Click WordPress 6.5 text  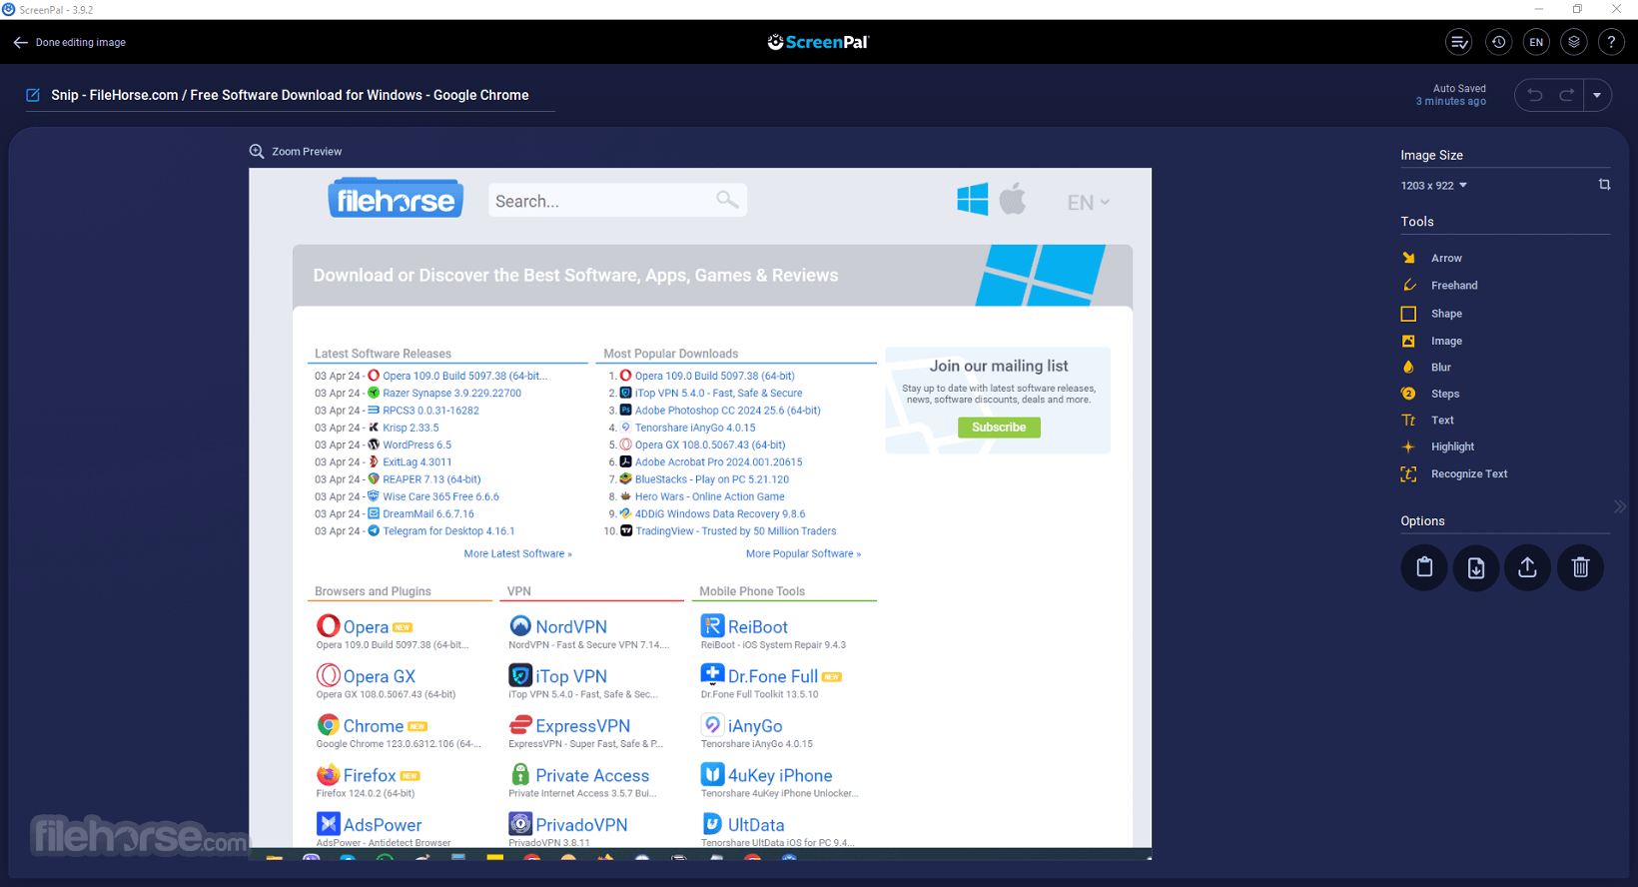[x=416, y=445]
